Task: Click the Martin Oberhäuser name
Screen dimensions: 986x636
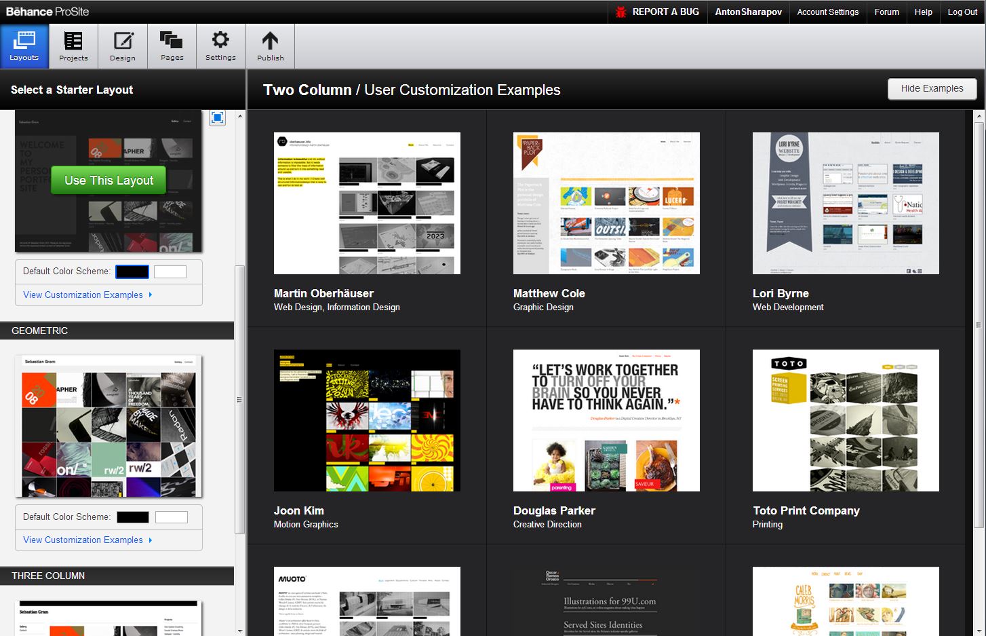Action: click(323, 293)
